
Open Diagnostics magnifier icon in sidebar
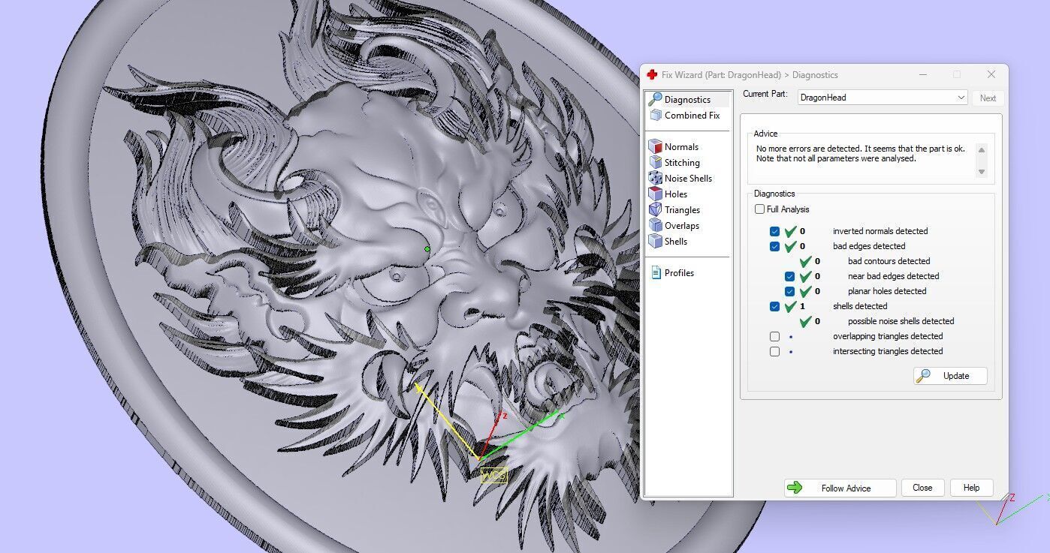point(655,99)
